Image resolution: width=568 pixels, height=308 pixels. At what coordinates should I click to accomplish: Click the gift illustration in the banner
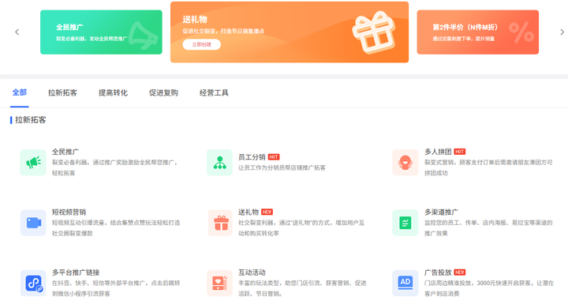tap(374, 32)
